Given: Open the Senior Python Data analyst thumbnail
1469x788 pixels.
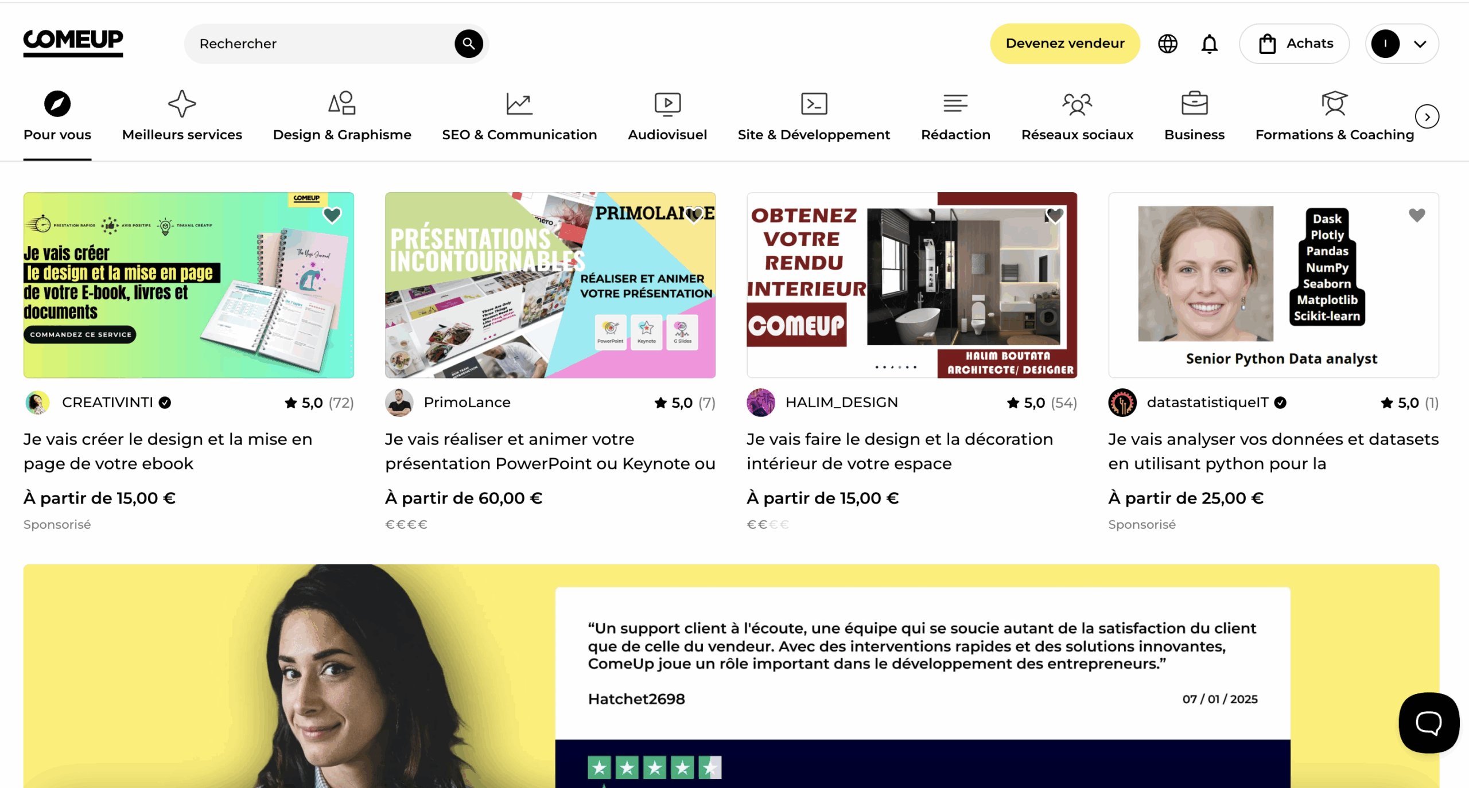Looking at the screenshot, I should pyautogui.click(x=1273, y=285).
